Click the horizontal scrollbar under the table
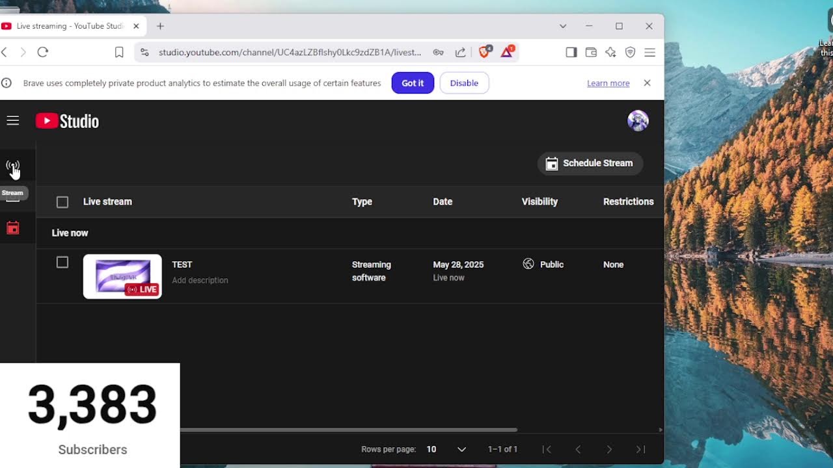Screen dimensions: 833x468 pyautogui.click(x=348, y=430)
